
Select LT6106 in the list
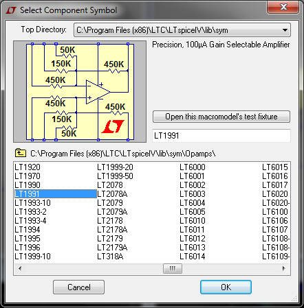point(275,221)
